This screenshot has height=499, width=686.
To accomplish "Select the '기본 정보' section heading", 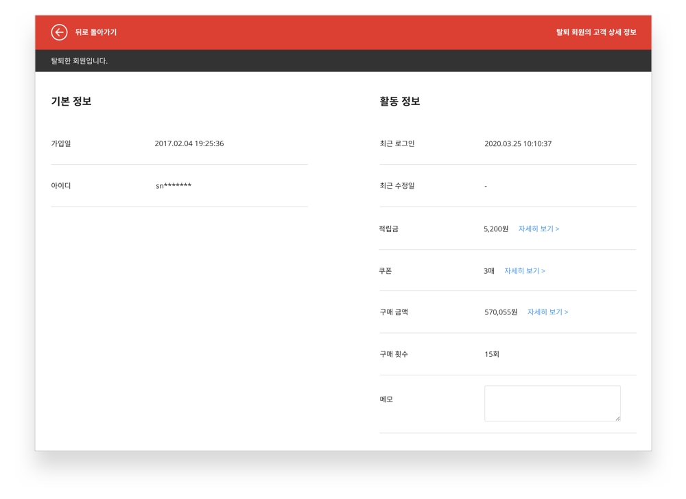I will [71, 102].
